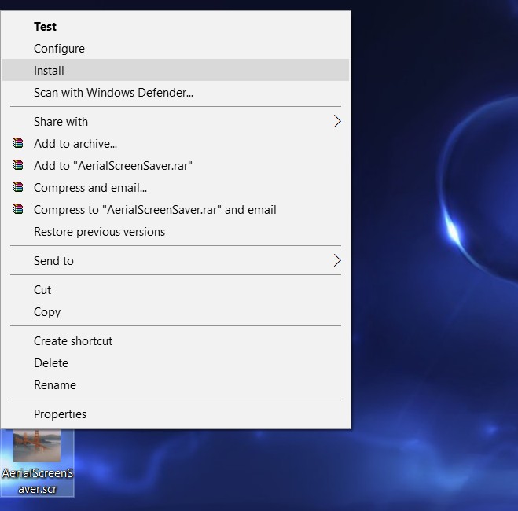
Task: Open the Share with menu entry
Action: coord(176,122)
